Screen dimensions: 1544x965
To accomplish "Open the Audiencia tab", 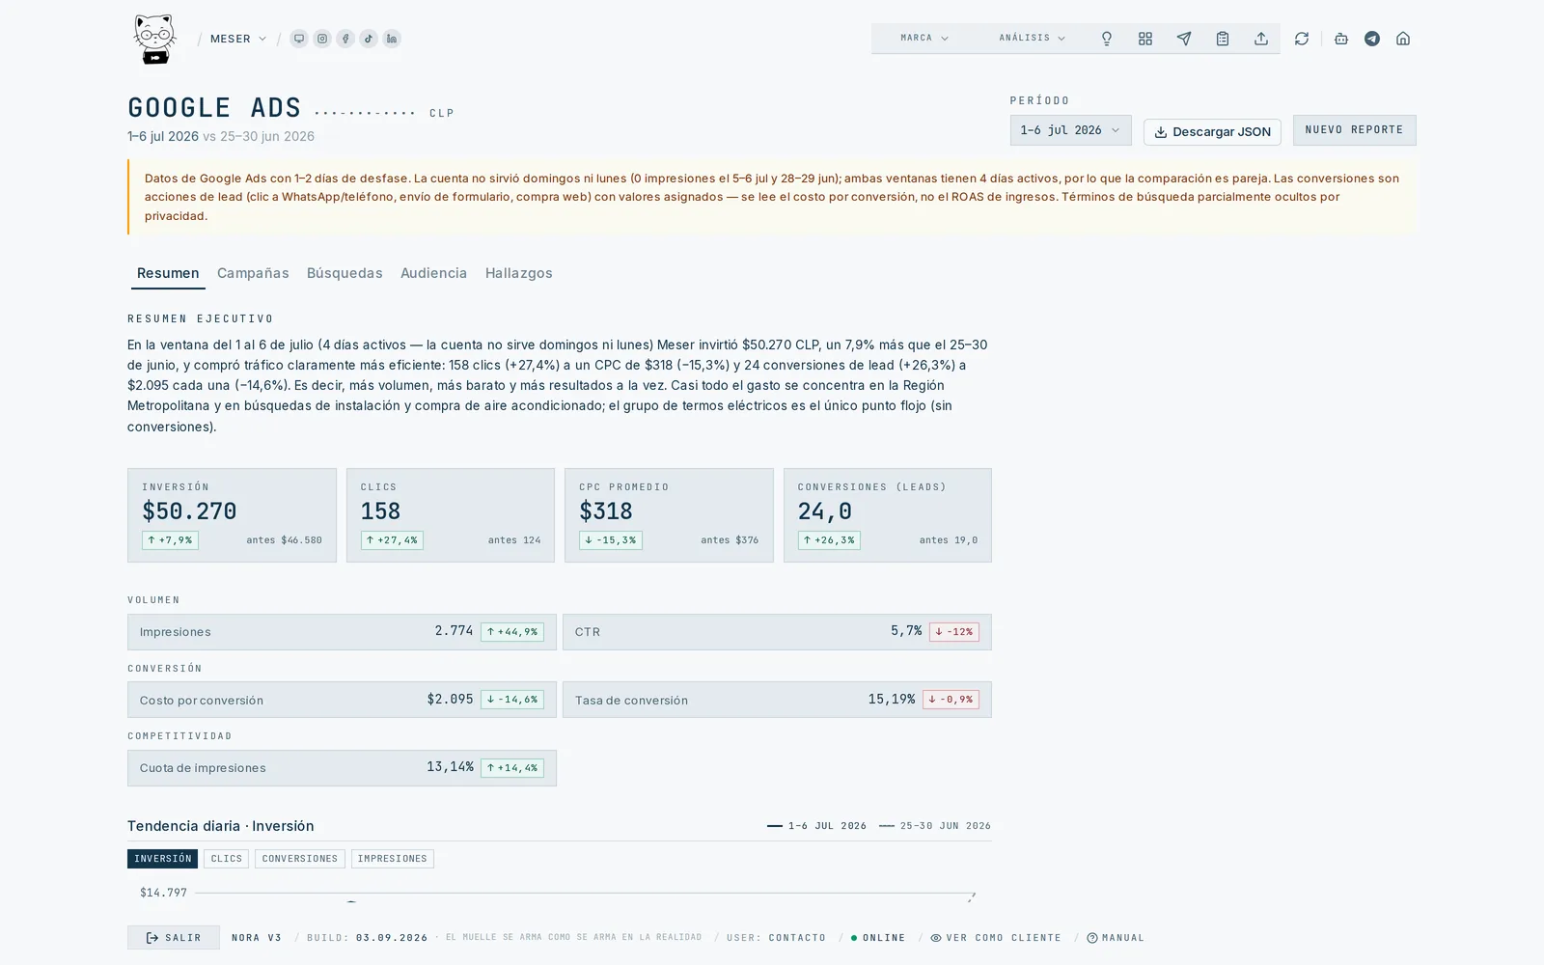I will click(433, 273).
